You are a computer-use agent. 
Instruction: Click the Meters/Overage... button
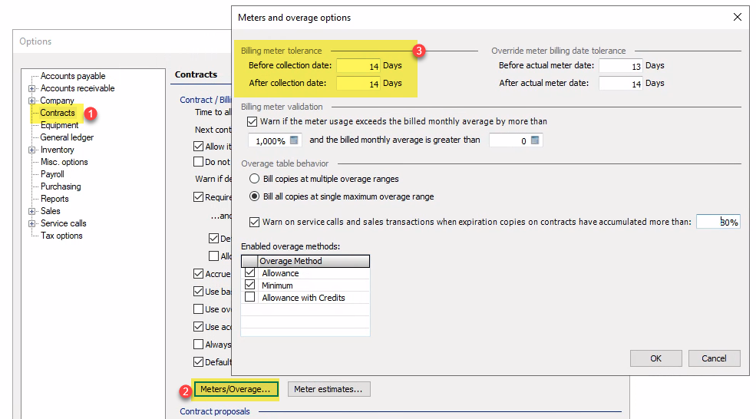[x=235, y=389]
